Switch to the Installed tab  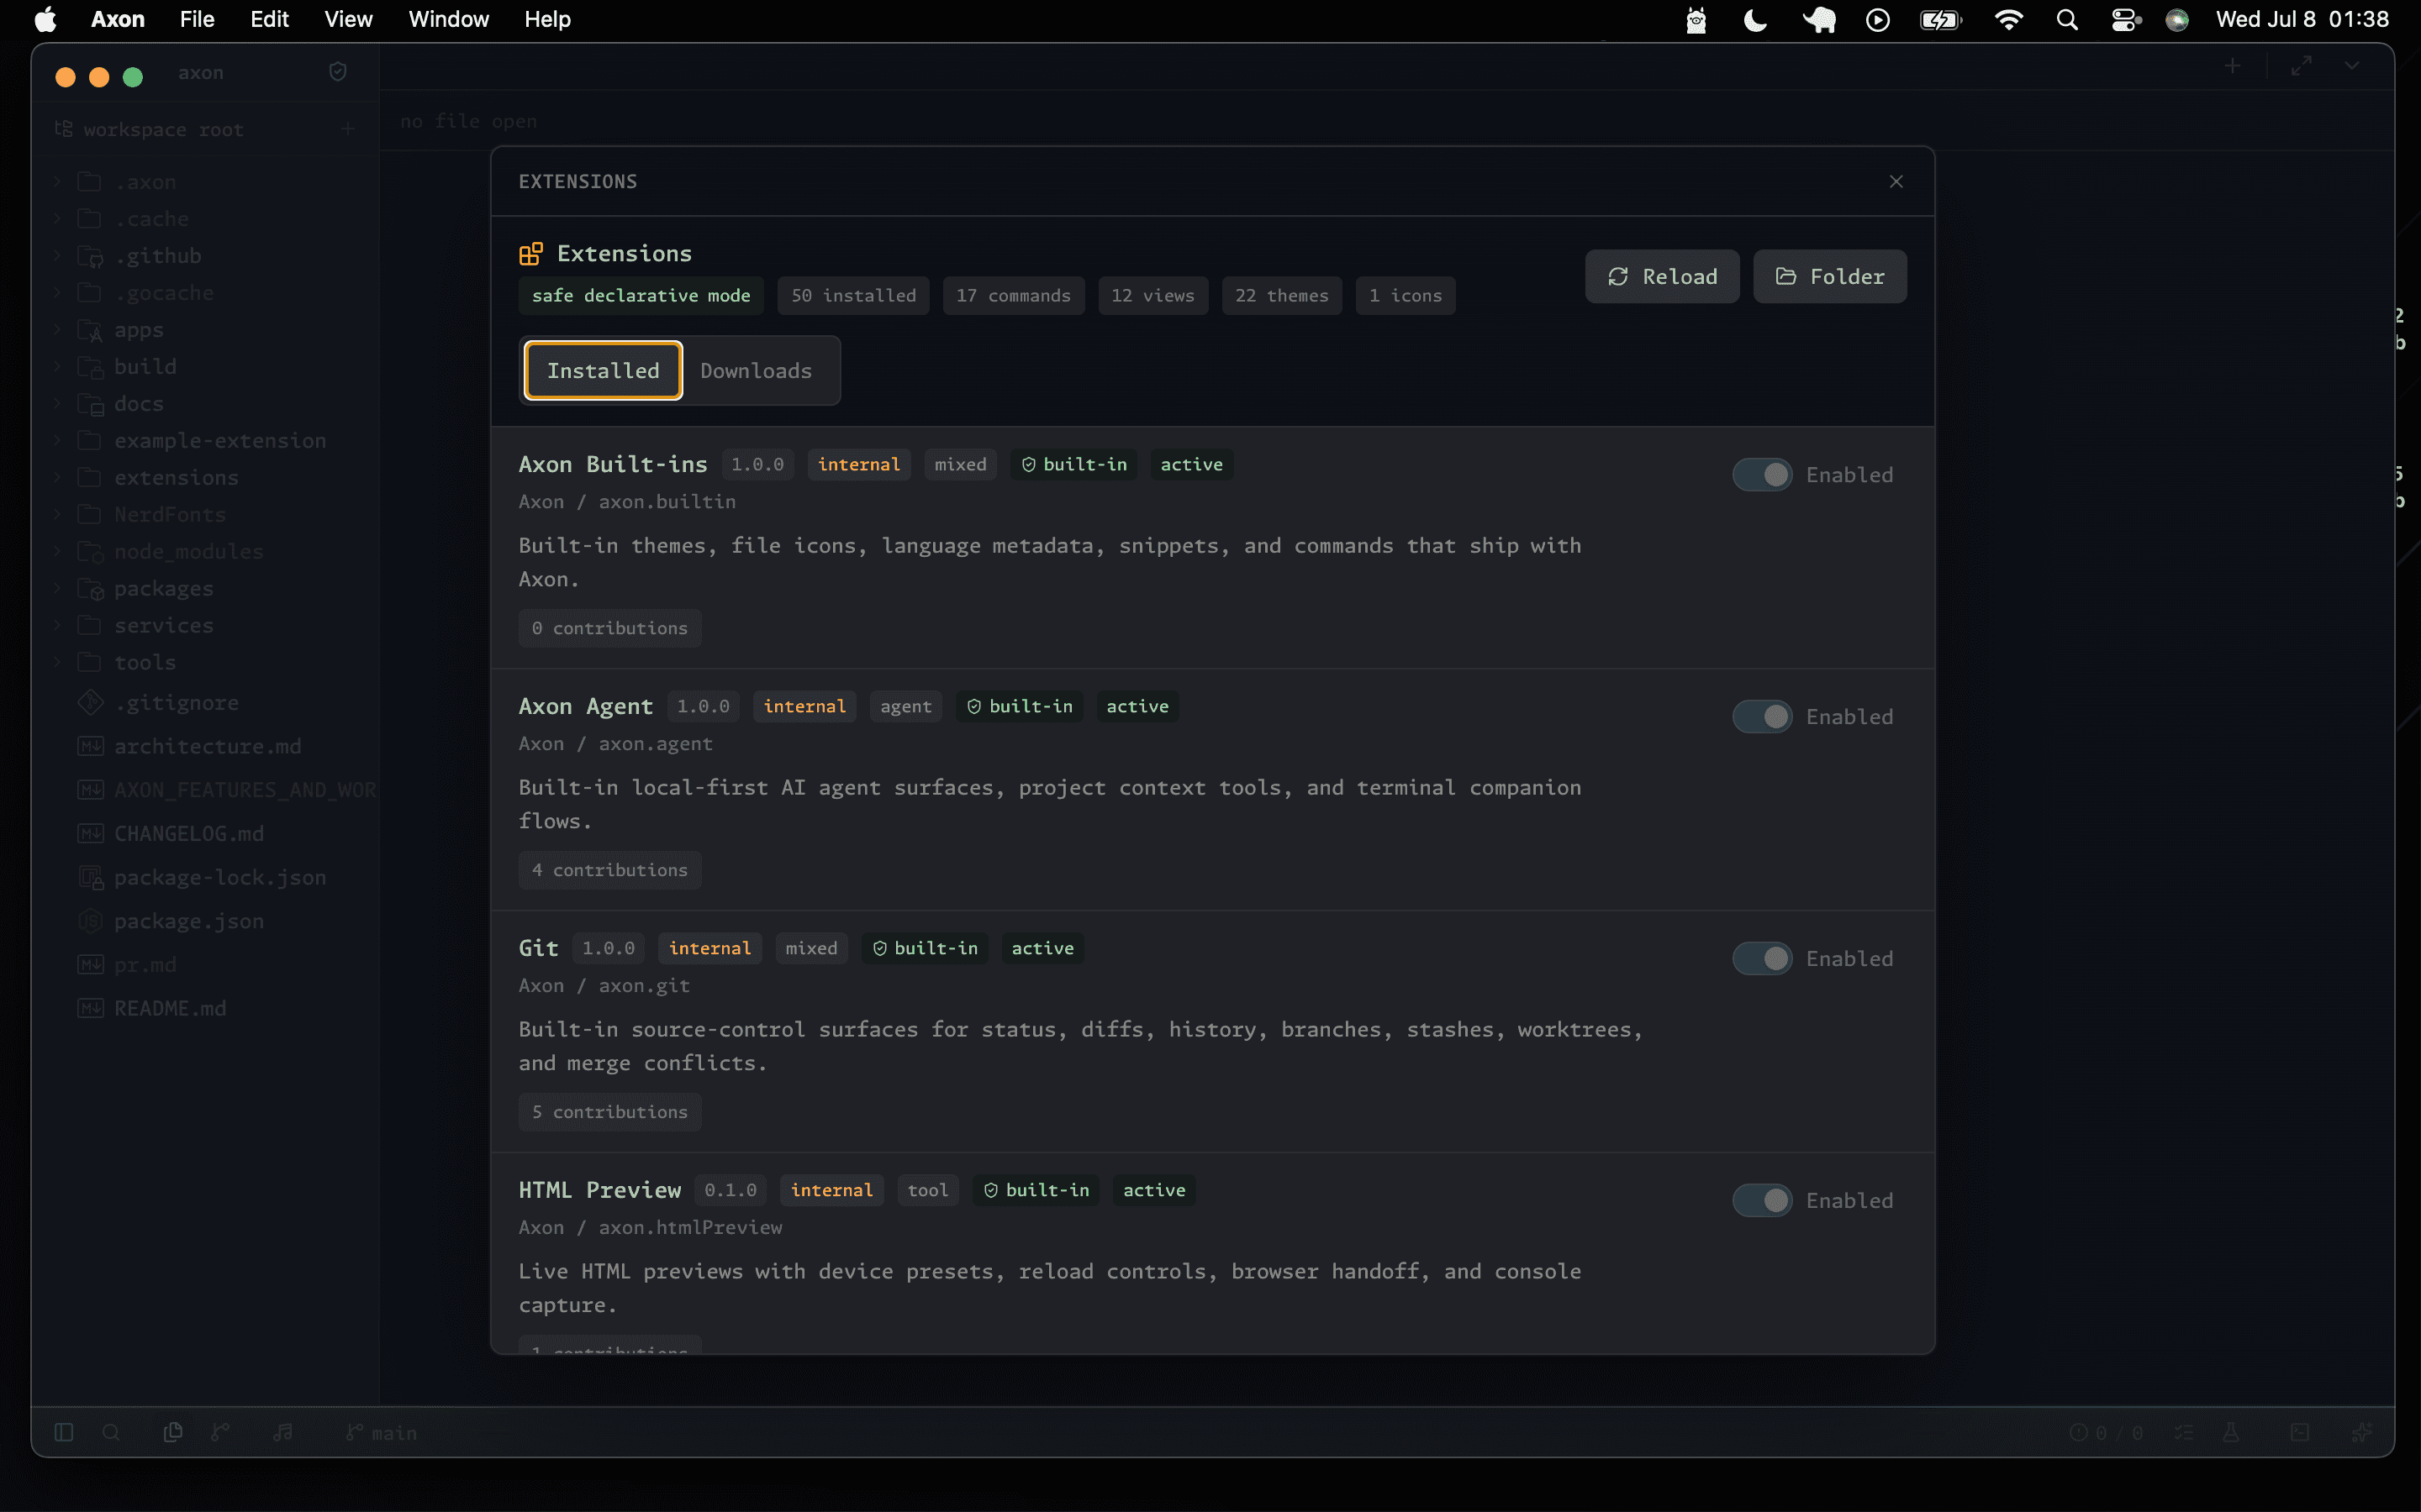coord(604,371)
